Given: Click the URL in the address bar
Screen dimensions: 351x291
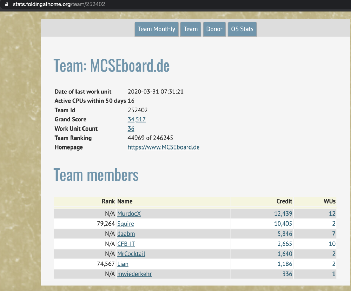Looking at the screenshot, I should (x=59, y=5).
